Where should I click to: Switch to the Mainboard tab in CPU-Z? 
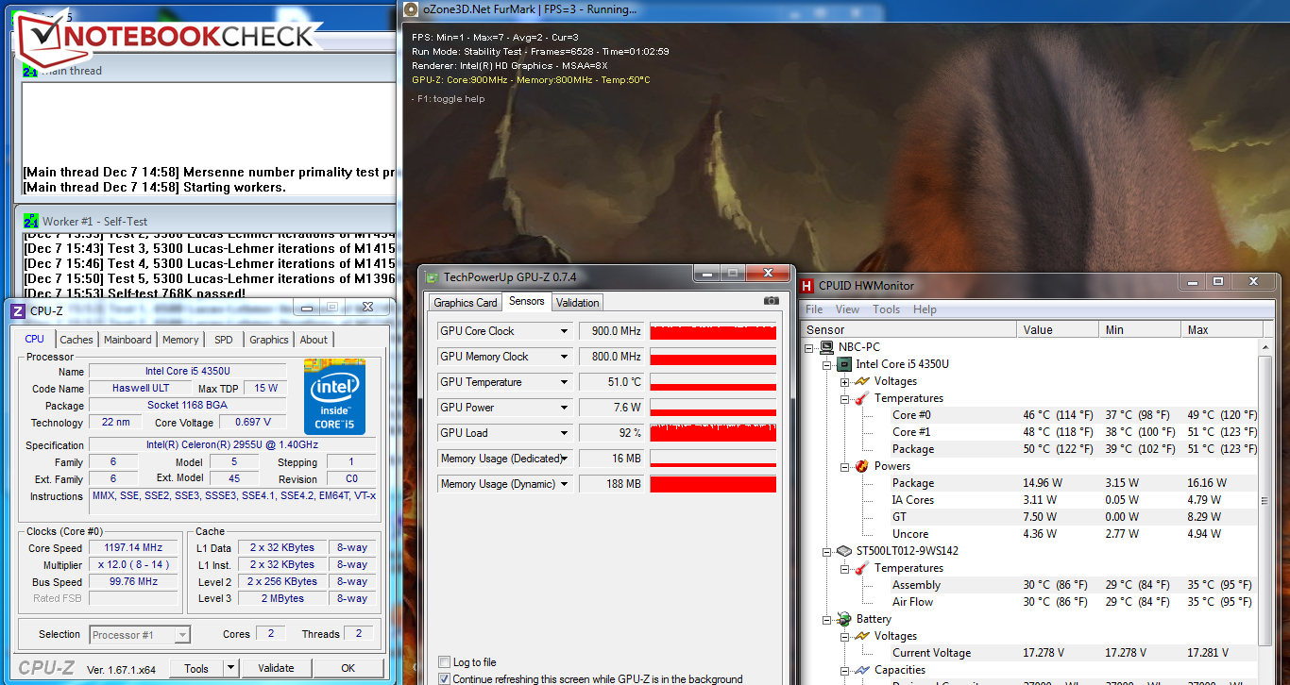[x=127, y=340]
